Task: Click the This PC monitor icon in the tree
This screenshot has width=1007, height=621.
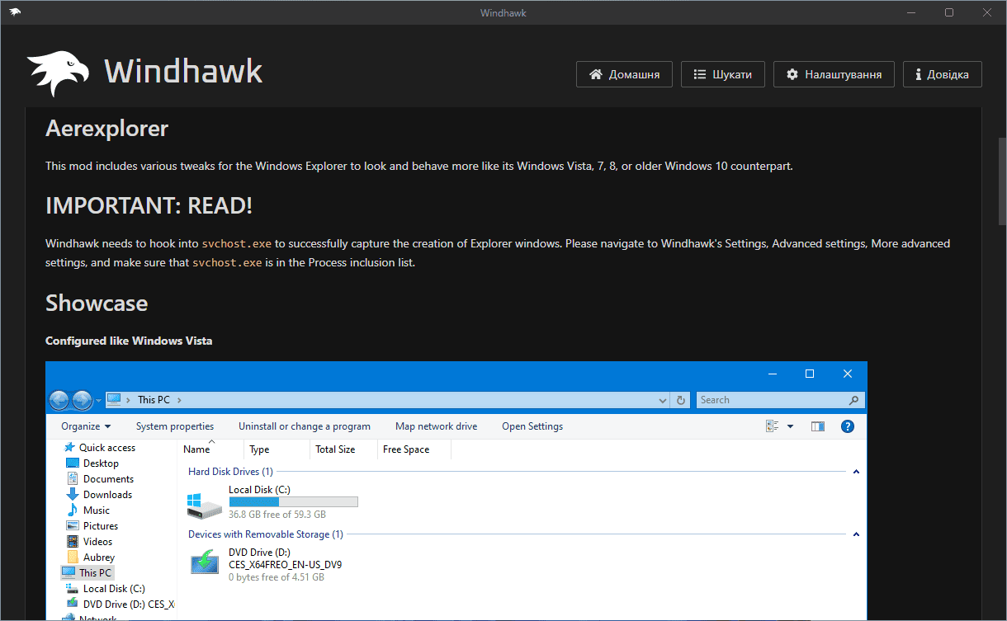Action: (68, 572)
